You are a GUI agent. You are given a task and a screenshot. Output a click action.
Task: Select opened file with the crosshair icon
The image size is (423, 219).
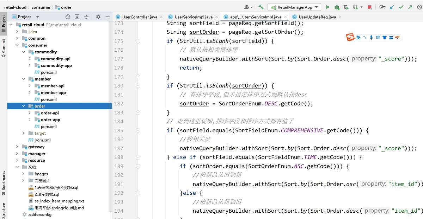coord(68,17)
